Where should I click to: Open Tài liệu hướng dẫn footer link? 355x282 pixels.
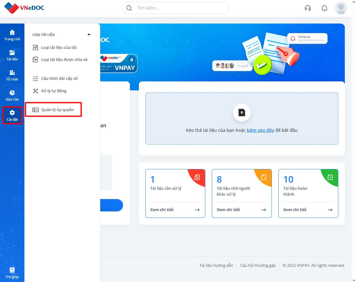point(216,266)
